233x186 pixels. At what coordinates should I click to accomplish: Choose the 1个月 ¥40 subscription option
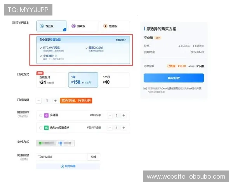click(x=115, y=80)
